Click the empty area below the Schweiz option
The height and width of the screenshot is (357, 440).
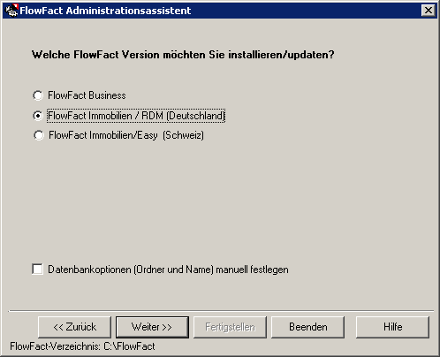click(x=220, y=201)
